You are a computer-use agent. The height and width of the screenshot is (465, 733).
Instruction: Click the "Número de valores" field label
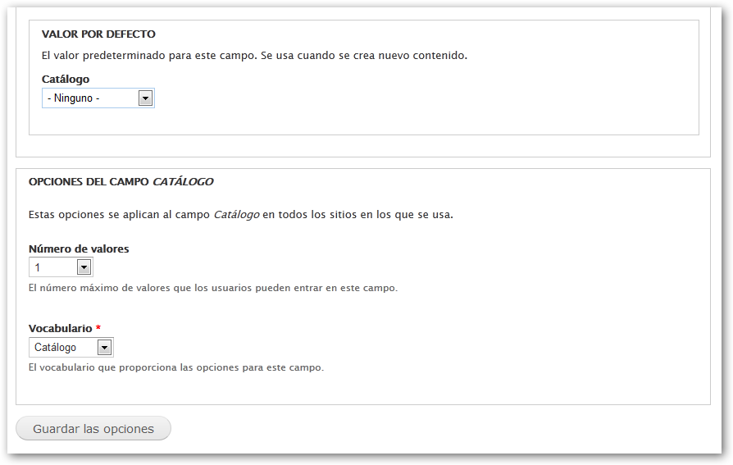pyautogui.click(x=79, y=248)
